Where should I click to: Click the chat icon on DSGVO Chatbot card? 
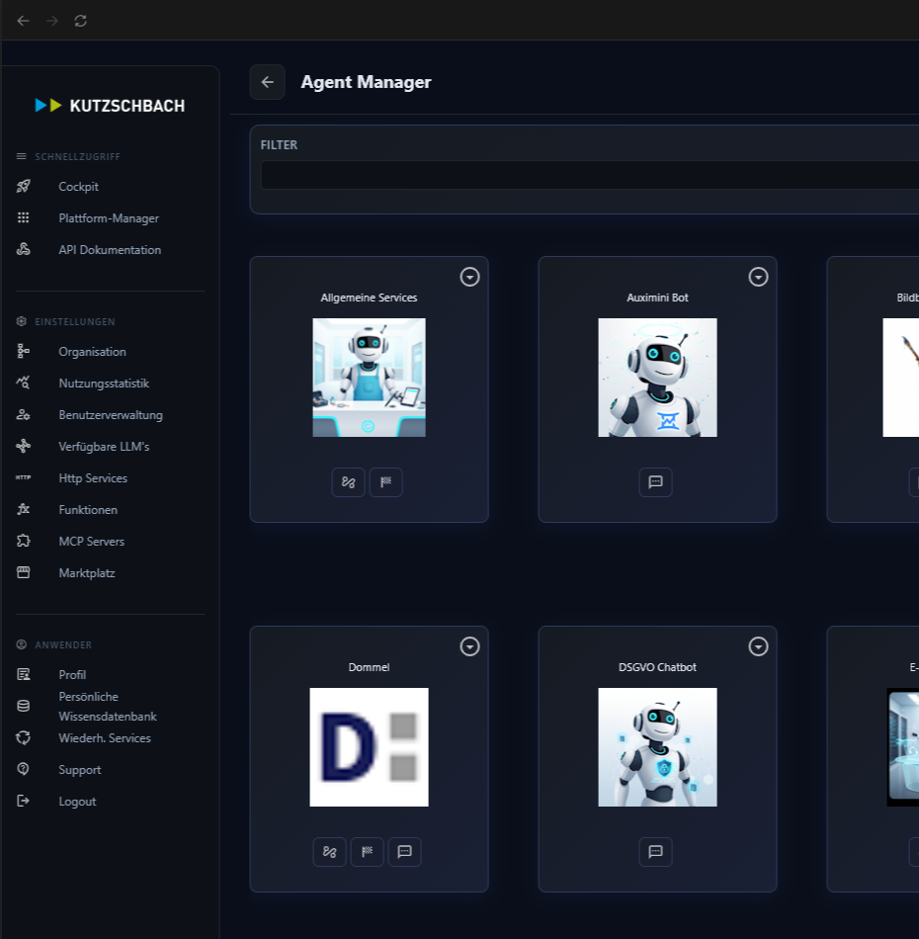(655, 852)
